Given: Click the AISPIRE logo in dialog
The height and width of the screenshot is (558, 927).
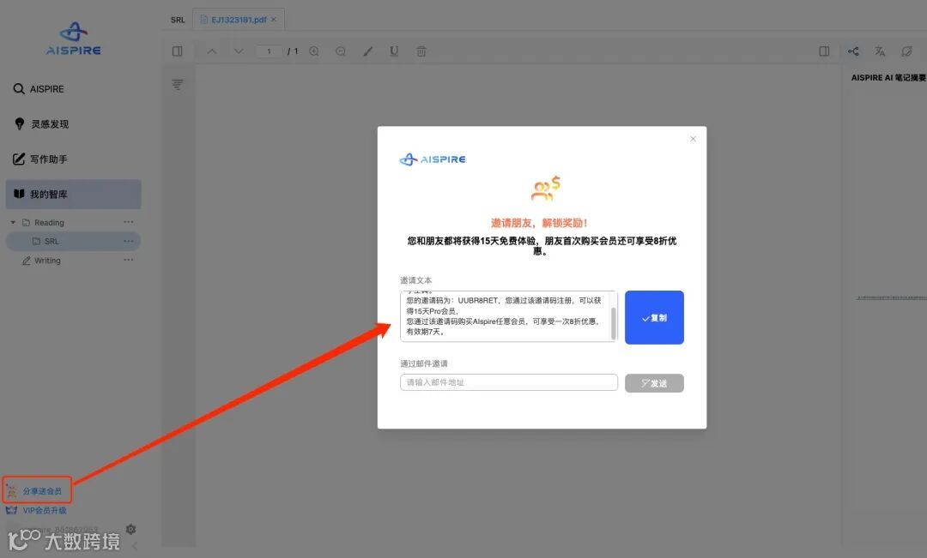Looking at the screenshot, I should (x=433, y=159).
